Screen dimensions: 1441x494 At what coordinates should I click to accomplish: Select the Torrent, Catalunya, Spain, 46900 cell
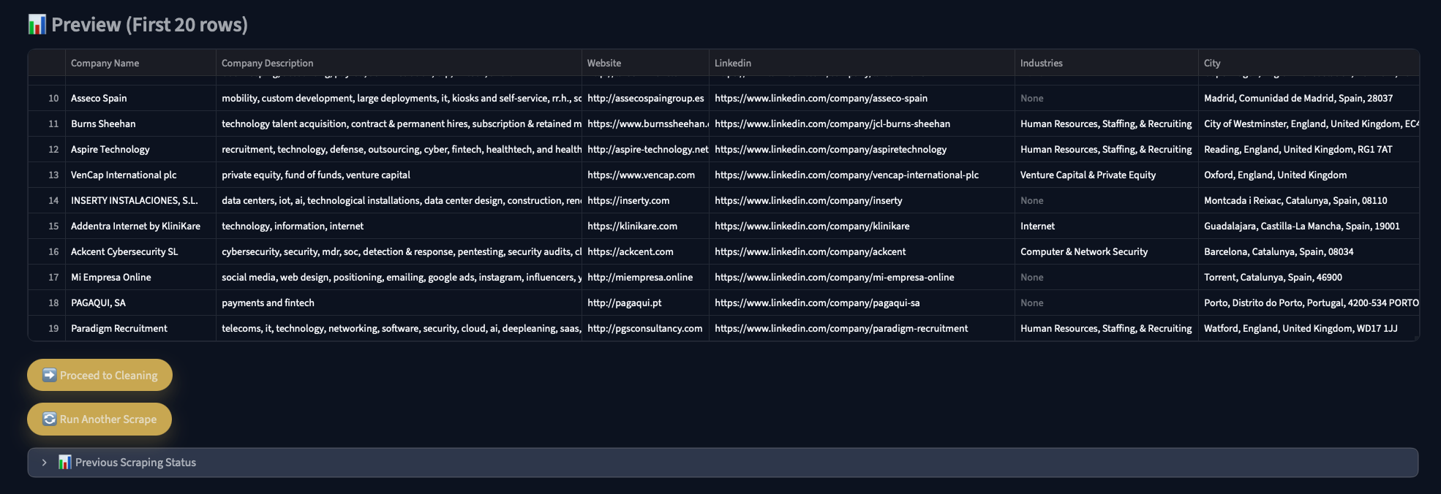1309,277
